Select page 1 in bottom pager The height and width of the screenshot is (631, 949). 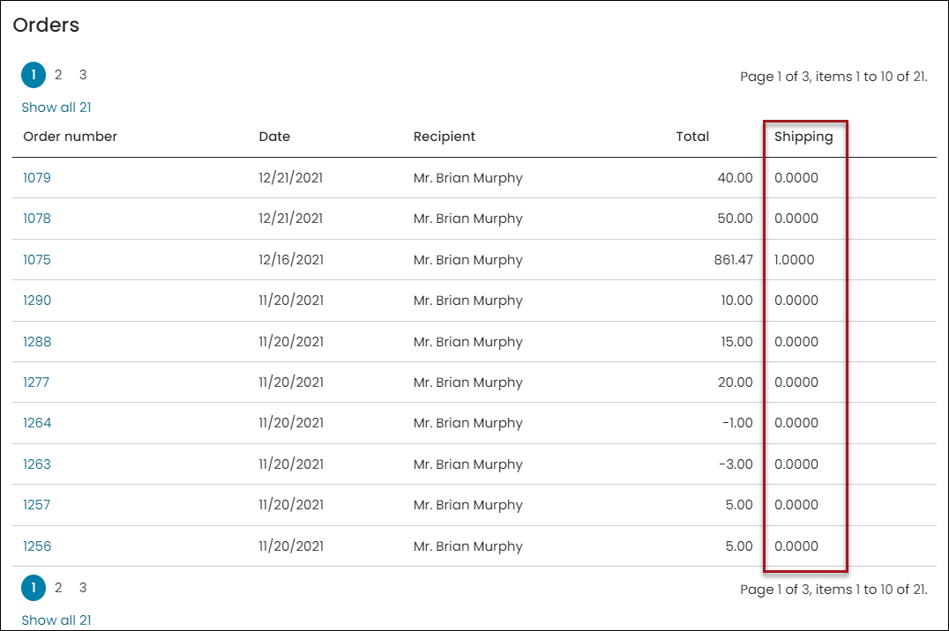[34, 588]
